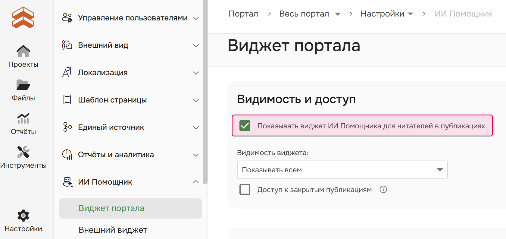The image size is (506, 239).
Task: Select Виджет портала menu item
Action: pos(131,208)
